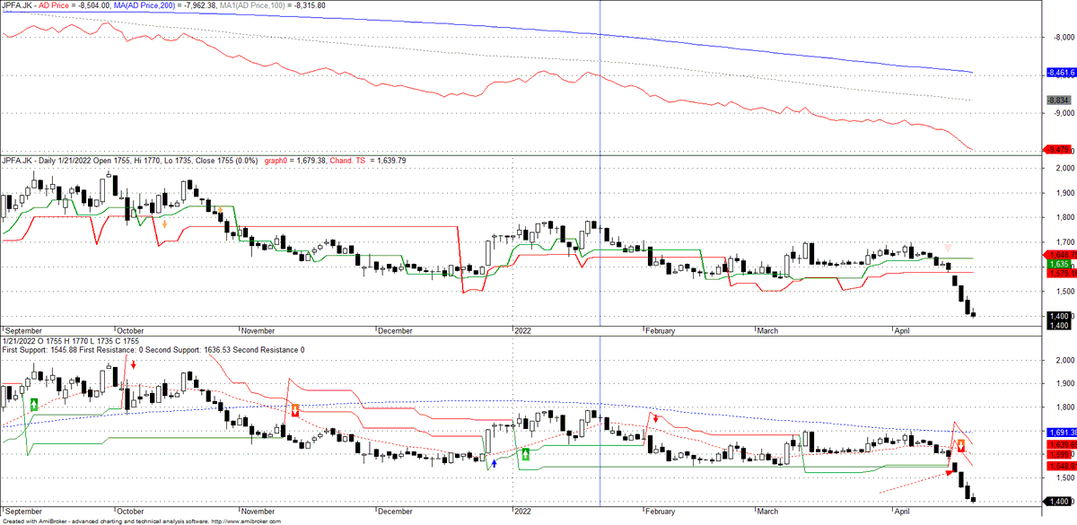The width and height of the screenshot is (1077, 525).
Task: Click red 1,639.8 price tag in bottom pane
Action: pyautogui.click(x=1060, y=444)
